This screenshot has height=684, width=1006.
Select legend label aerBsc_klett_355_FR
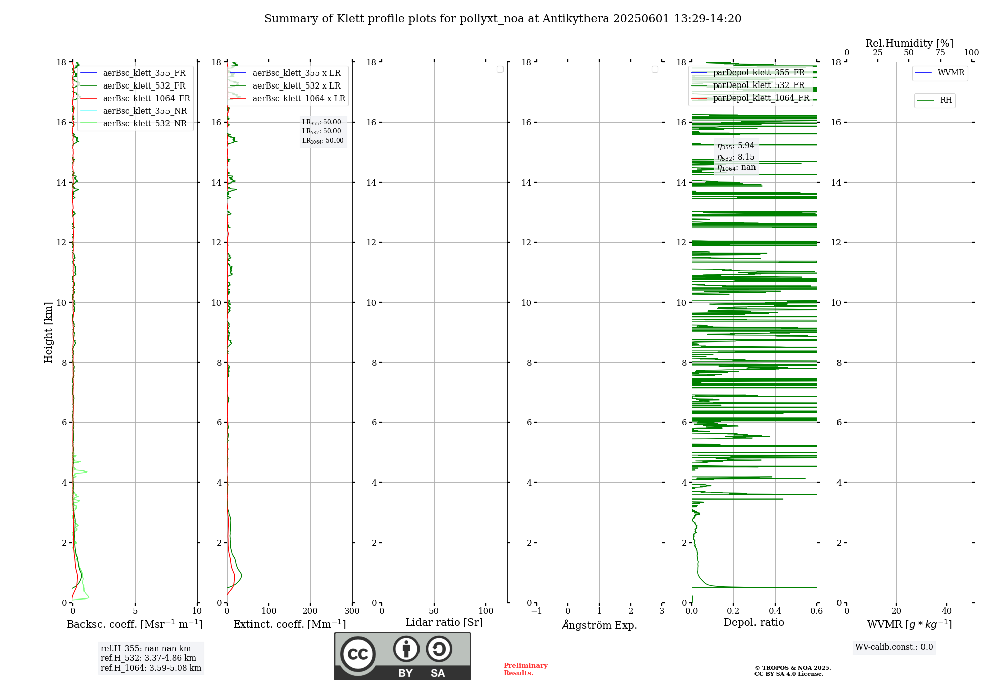pos(144,73)
